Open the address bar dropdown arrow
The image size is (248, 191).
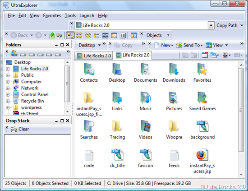tap(211, 25)
